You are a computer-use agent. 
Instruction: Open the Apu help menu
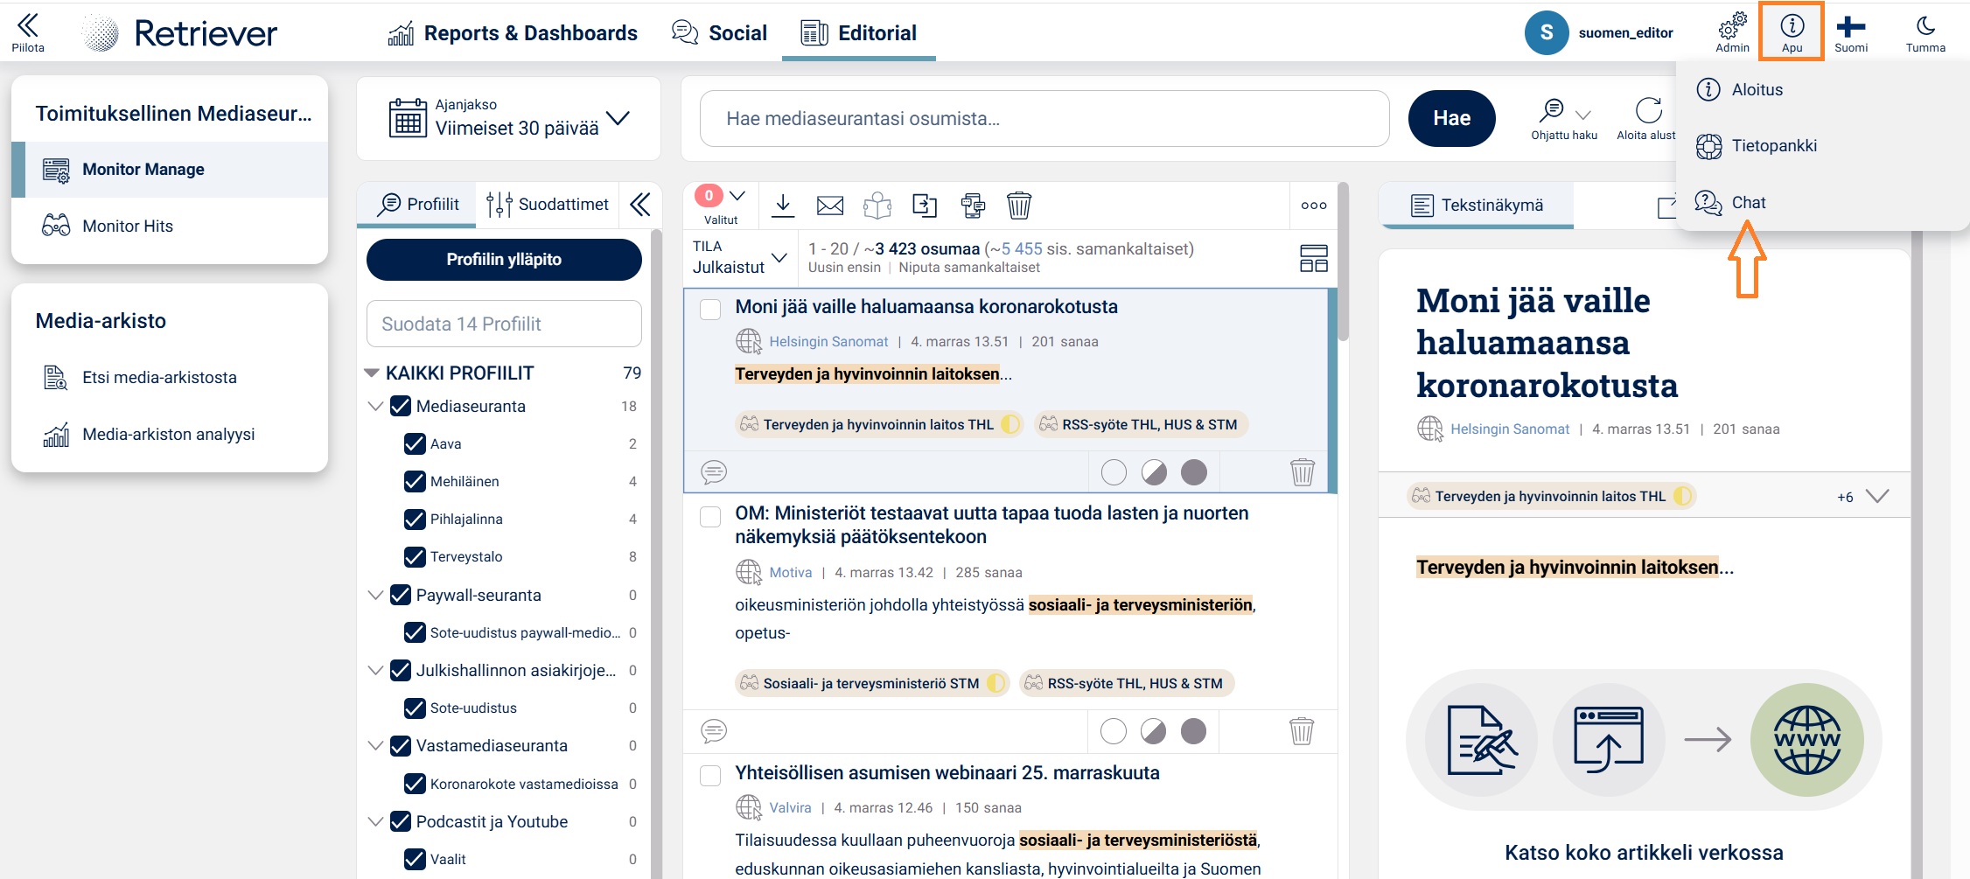(x=1792, y=32)
